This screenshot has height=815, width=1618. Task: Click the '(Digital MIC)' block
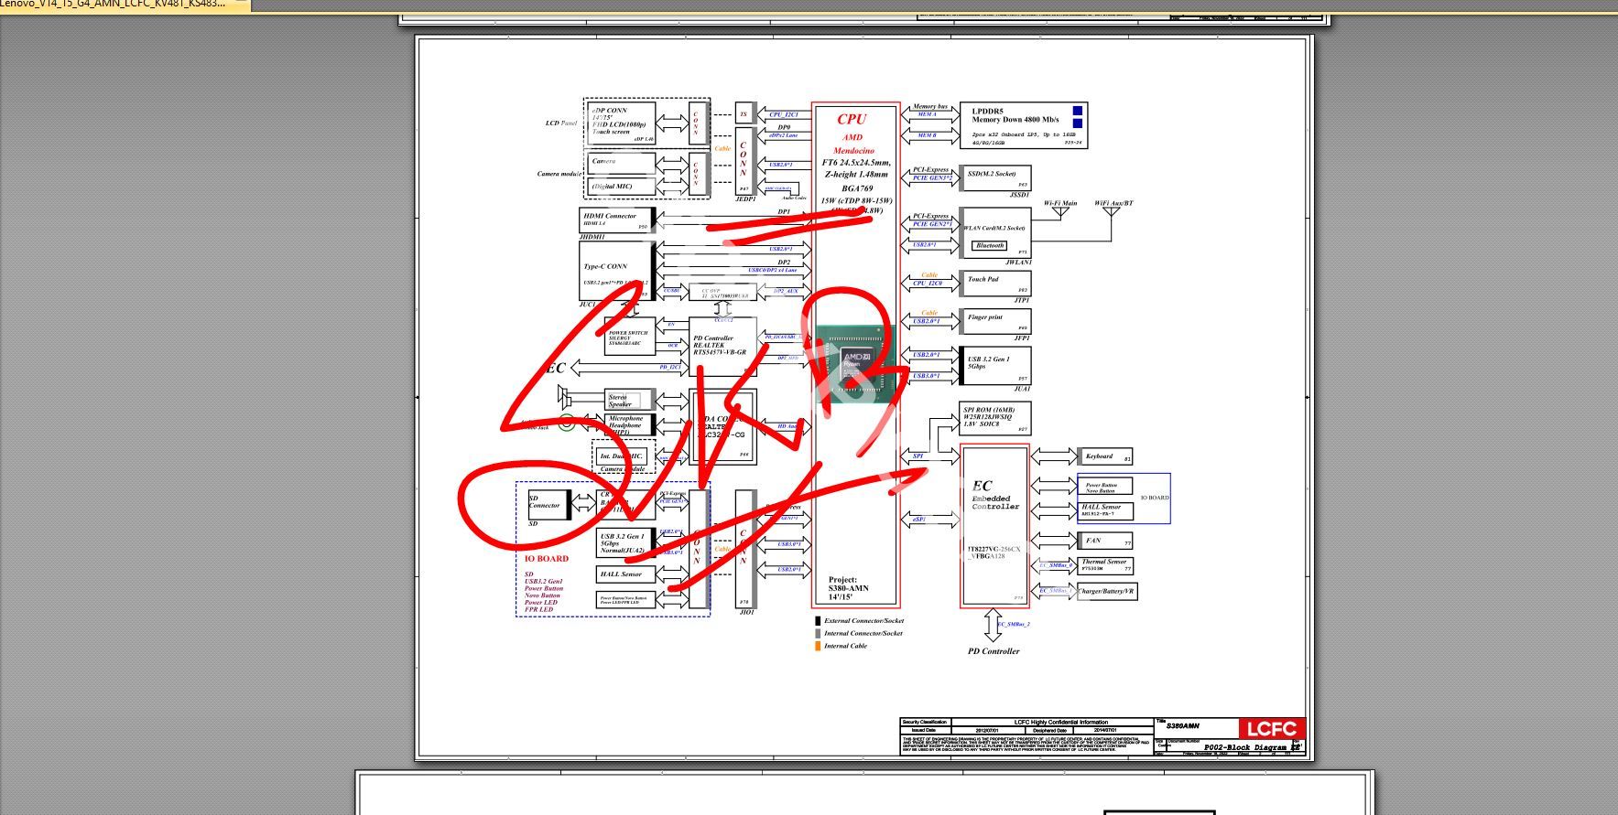(612, 187)
